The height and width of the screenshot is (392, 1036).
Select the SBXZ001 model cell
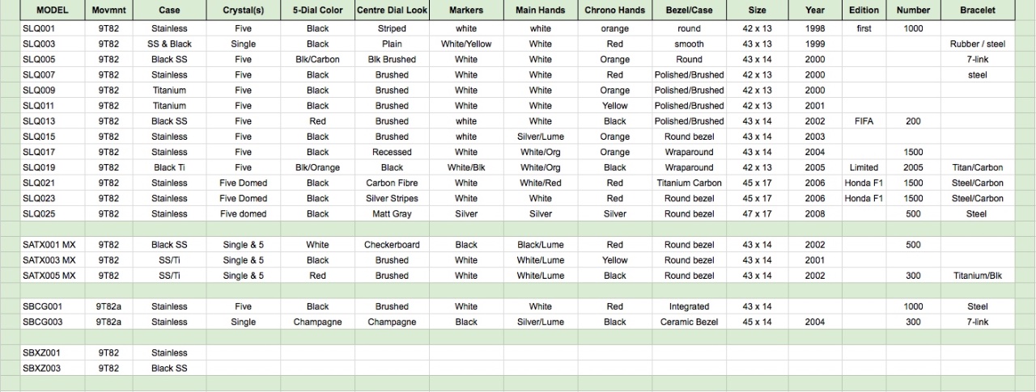[40, 353]
